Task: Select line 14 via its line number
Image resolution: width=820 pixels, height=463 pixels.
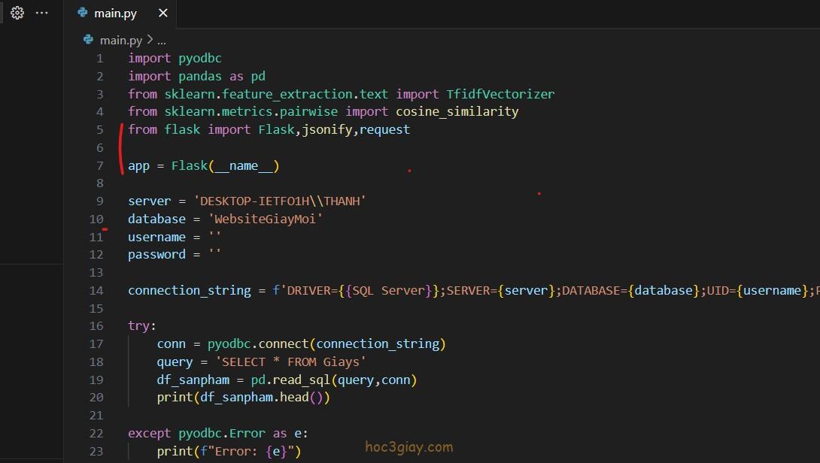Action: click(x=96, y=291)
